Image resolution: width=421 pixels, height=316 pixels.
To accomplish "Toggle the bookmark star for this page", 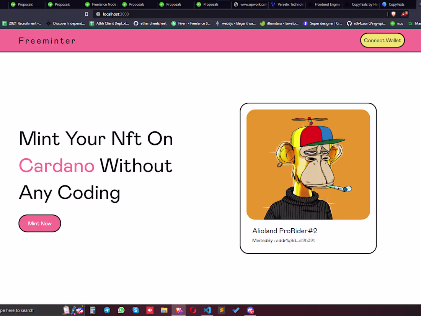I will pyautogui.click(x=86, y=14).
